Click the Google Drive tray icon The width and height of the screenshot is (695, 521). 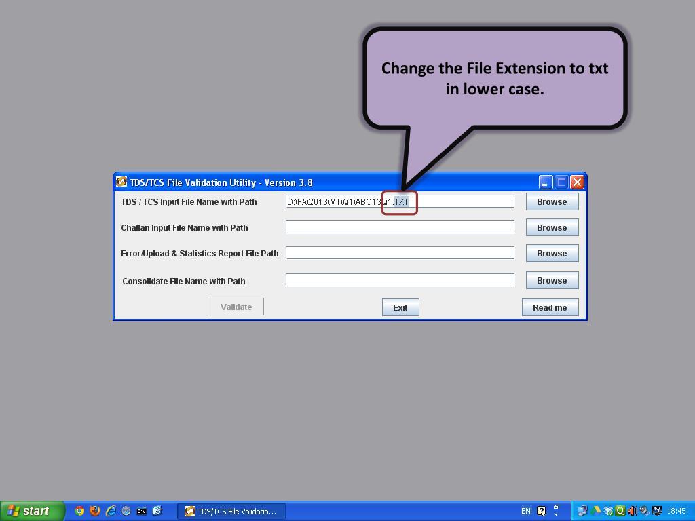(x=596, y=511)
